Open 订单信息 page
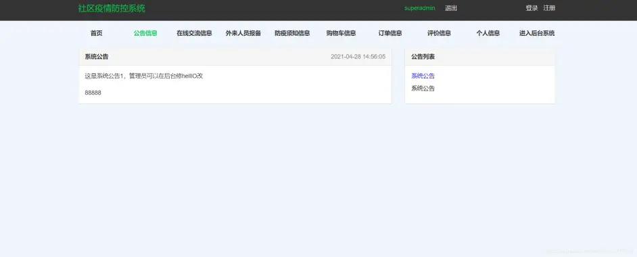The image size is (637, 257). [x=390, y=33]
